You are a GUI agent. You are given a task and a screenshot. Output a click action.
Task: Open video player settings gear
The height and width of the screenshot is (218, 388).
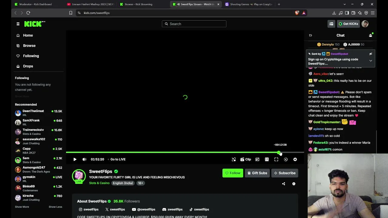(x=295, y=159)
